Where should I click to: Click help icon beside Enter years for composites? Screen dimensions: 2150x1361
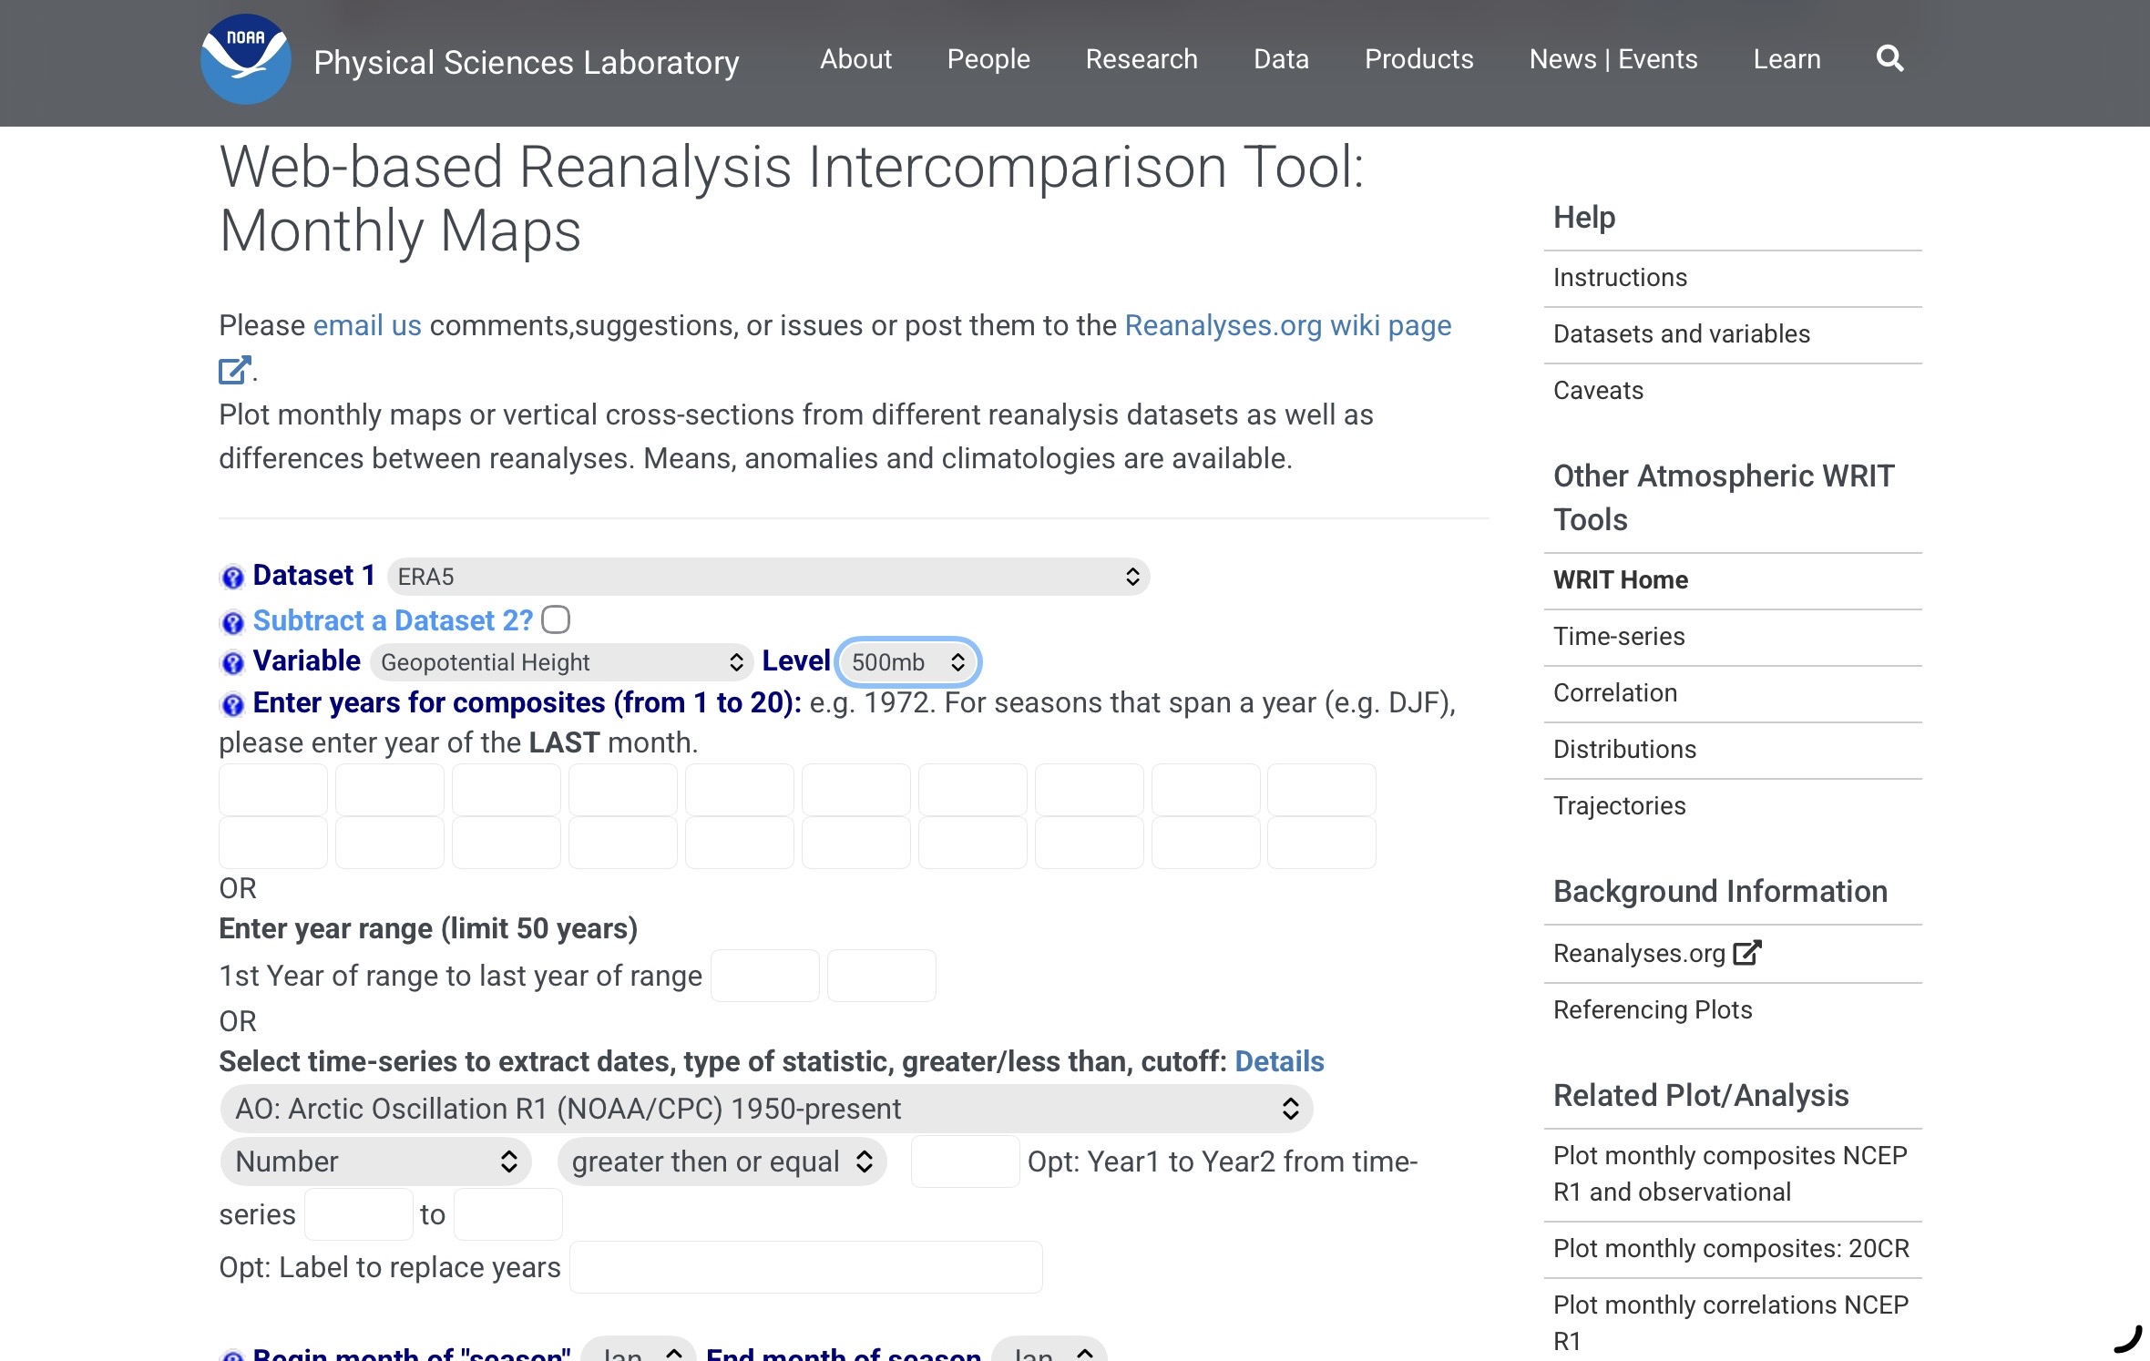tap(232, 705)
